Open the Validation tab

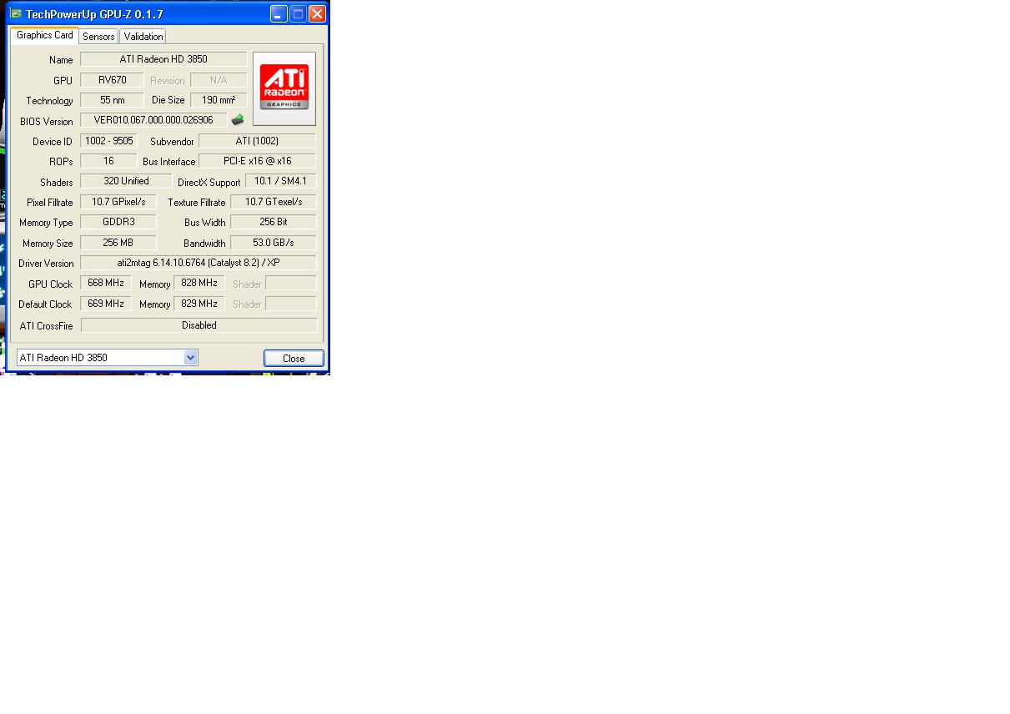(143, 37)
